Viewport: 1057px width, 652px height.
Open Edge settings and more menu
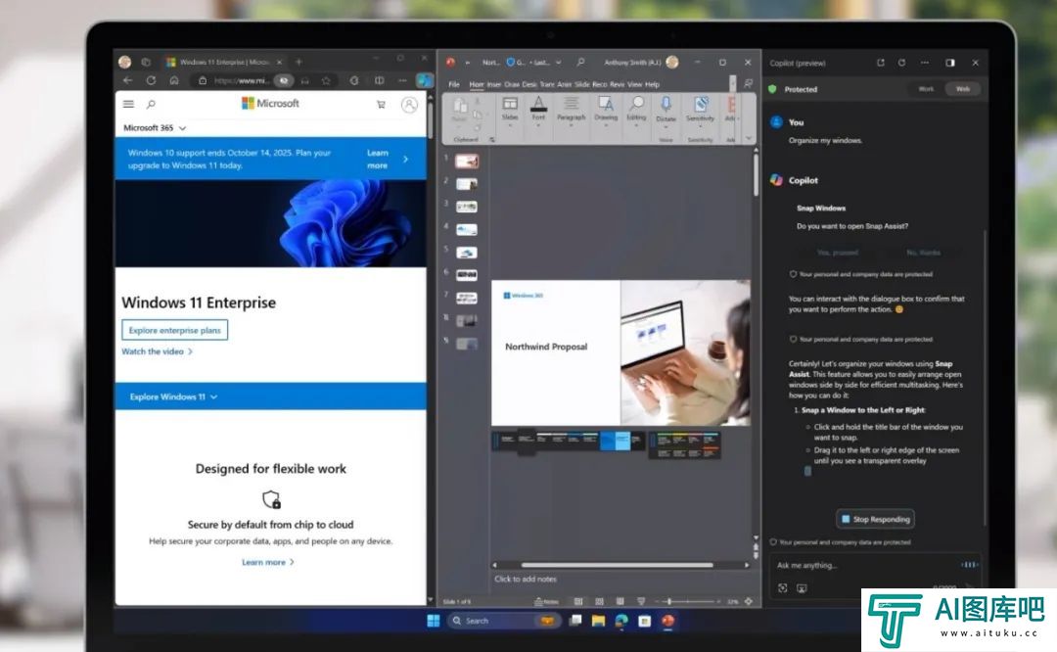tap(402, 81)
